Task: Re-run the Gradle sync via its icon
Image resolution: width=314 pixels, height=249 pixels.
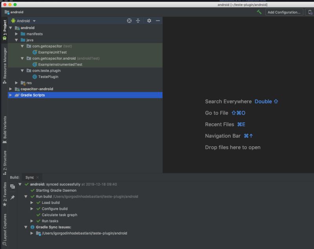Action: pos(13,187)
